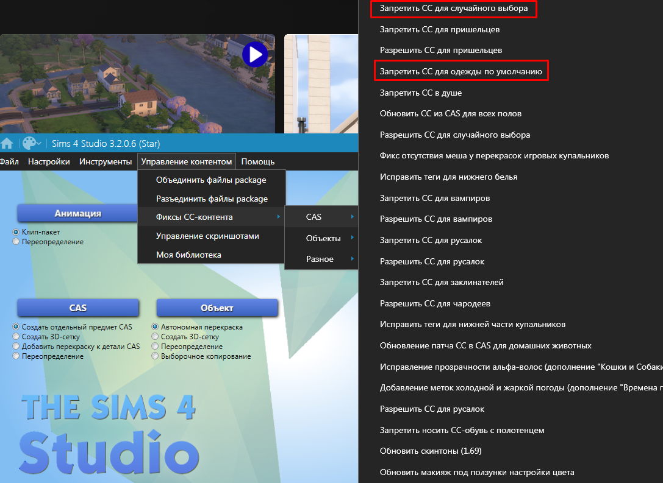Run Запретить носить СС-обувь с полотенцем

coord(462,430)
